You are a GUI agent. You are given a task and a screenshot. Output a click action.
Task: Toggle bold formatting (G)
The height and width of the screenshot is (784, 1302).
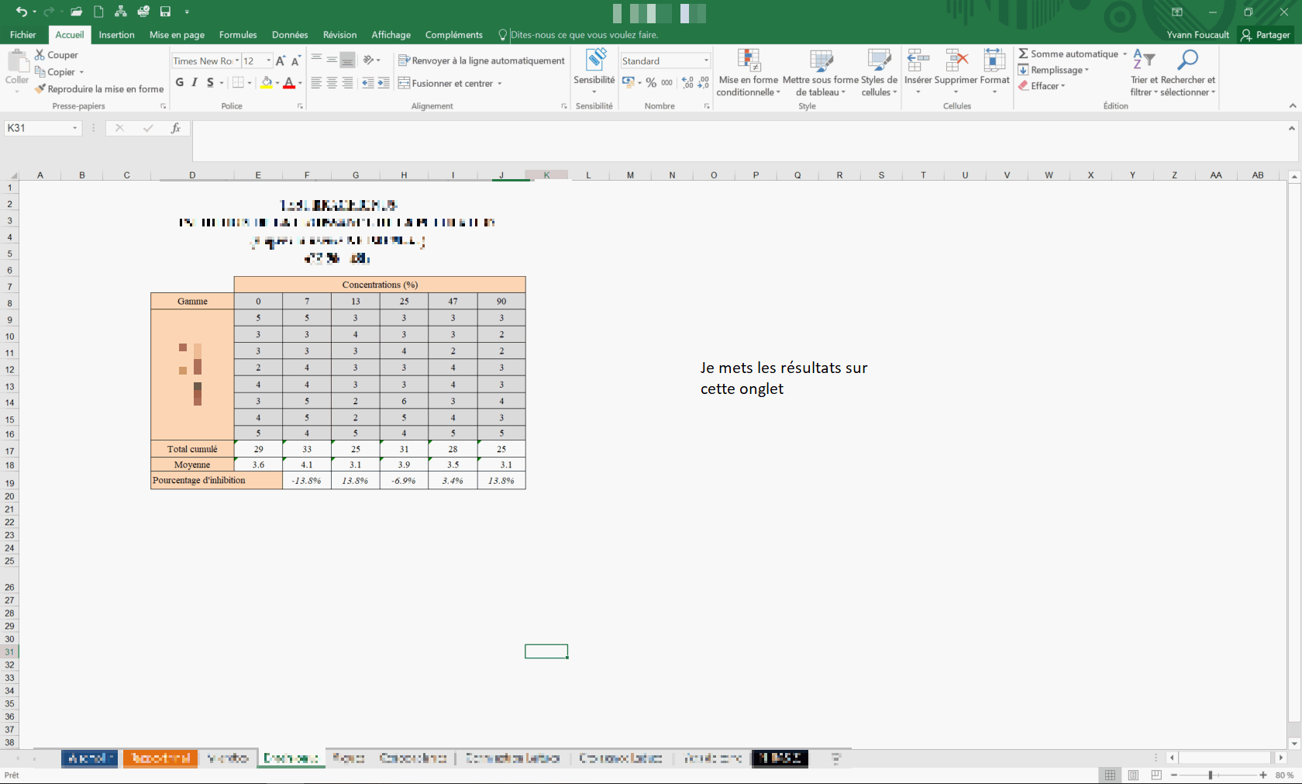(x=180, y=83)
